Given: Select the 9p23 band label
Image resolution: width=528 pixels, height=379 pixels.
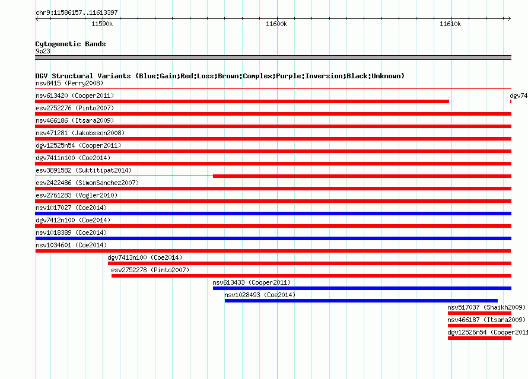Looking at the screenshot, I should pyautogui.click(x=43, y=51).
